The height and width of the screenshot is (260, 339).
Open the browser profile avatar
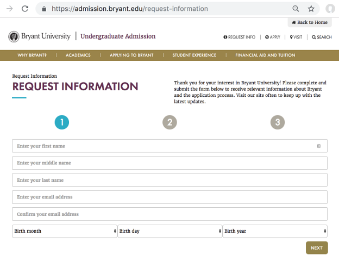pyautogui.click(x=330, y=9)
